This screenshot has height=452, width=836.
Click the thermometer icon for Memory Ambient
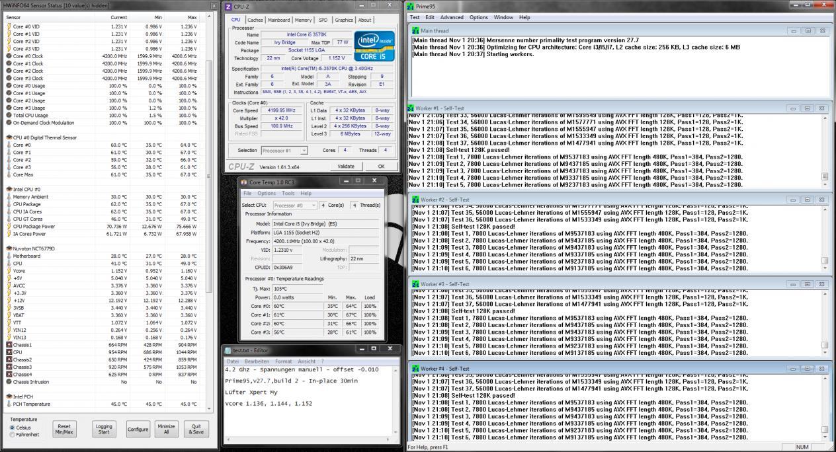9,196
